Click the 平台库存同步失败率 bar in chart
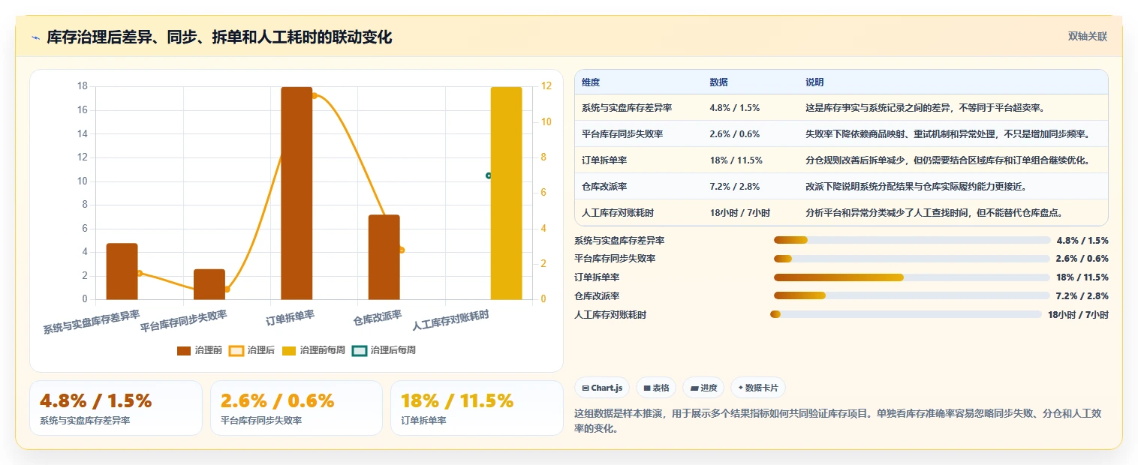The height and width of the screenshot is (465, 1138). pos(209,284)
